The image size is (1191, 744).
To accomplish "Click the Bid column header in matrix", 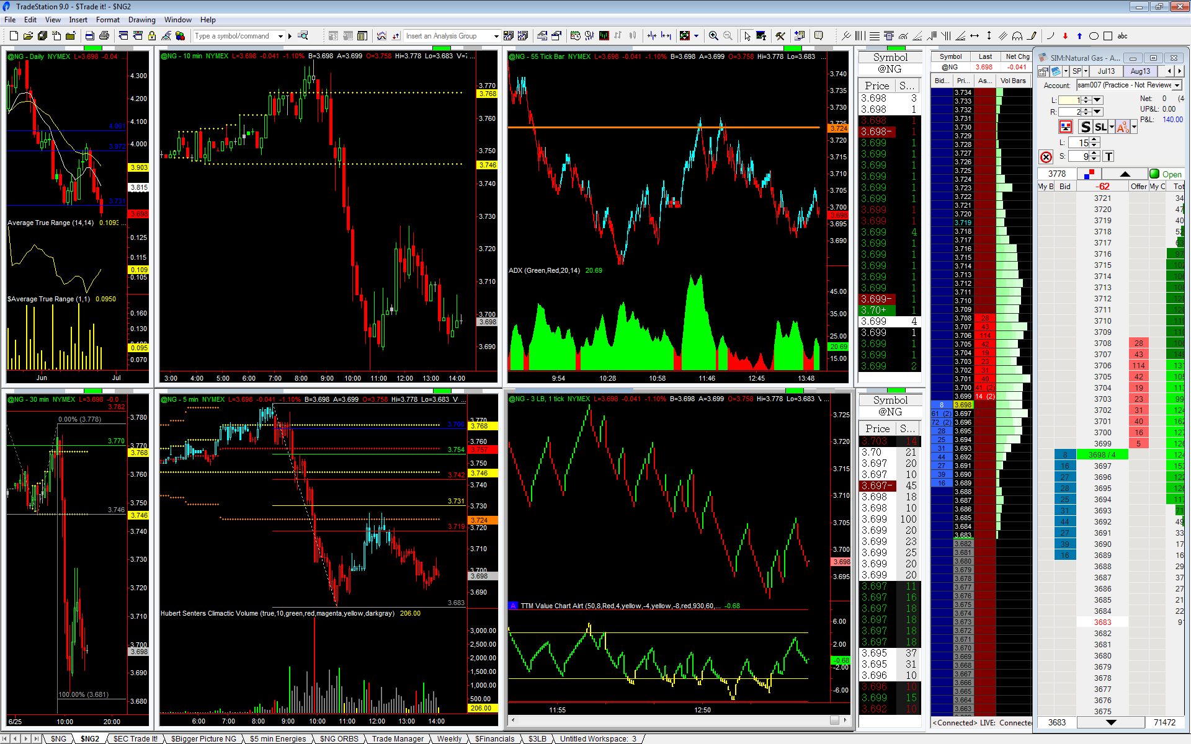I will coord(1064,187).
